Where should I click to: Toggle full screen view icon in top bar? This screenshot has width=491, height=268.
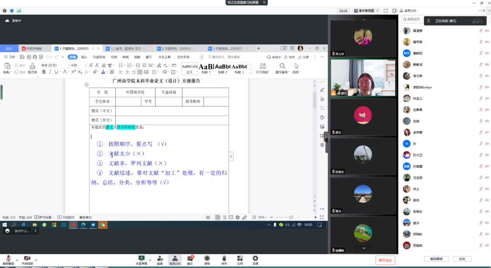[x=386, y=11]
